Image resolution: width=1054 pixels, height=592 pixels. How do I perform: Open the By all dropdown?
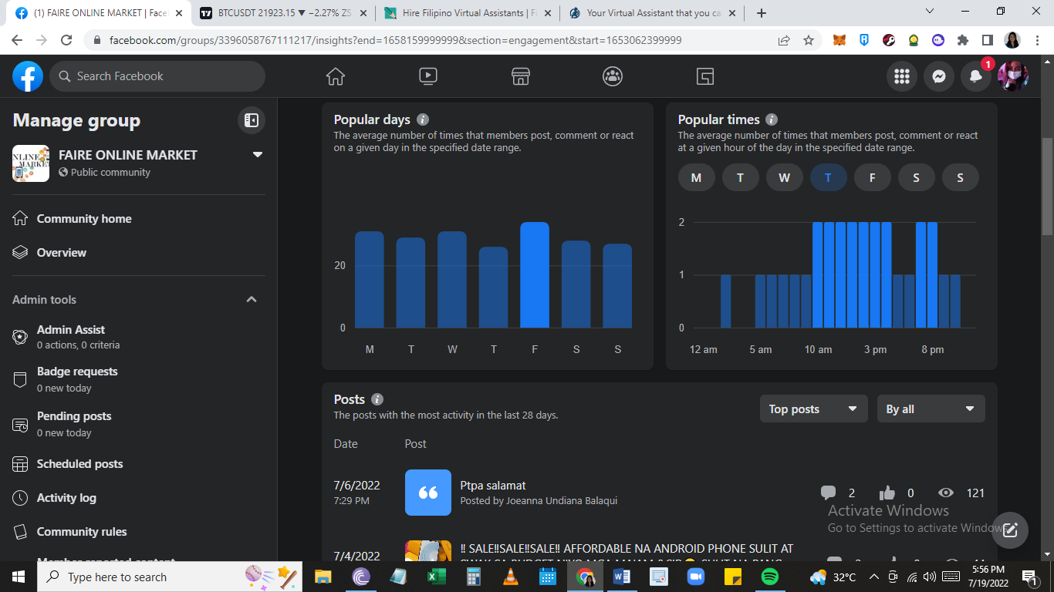click(931, 409)
